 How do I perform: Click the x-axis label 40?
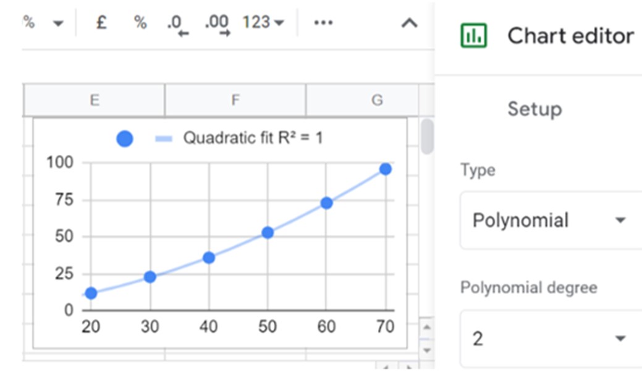tap(209, 327)
